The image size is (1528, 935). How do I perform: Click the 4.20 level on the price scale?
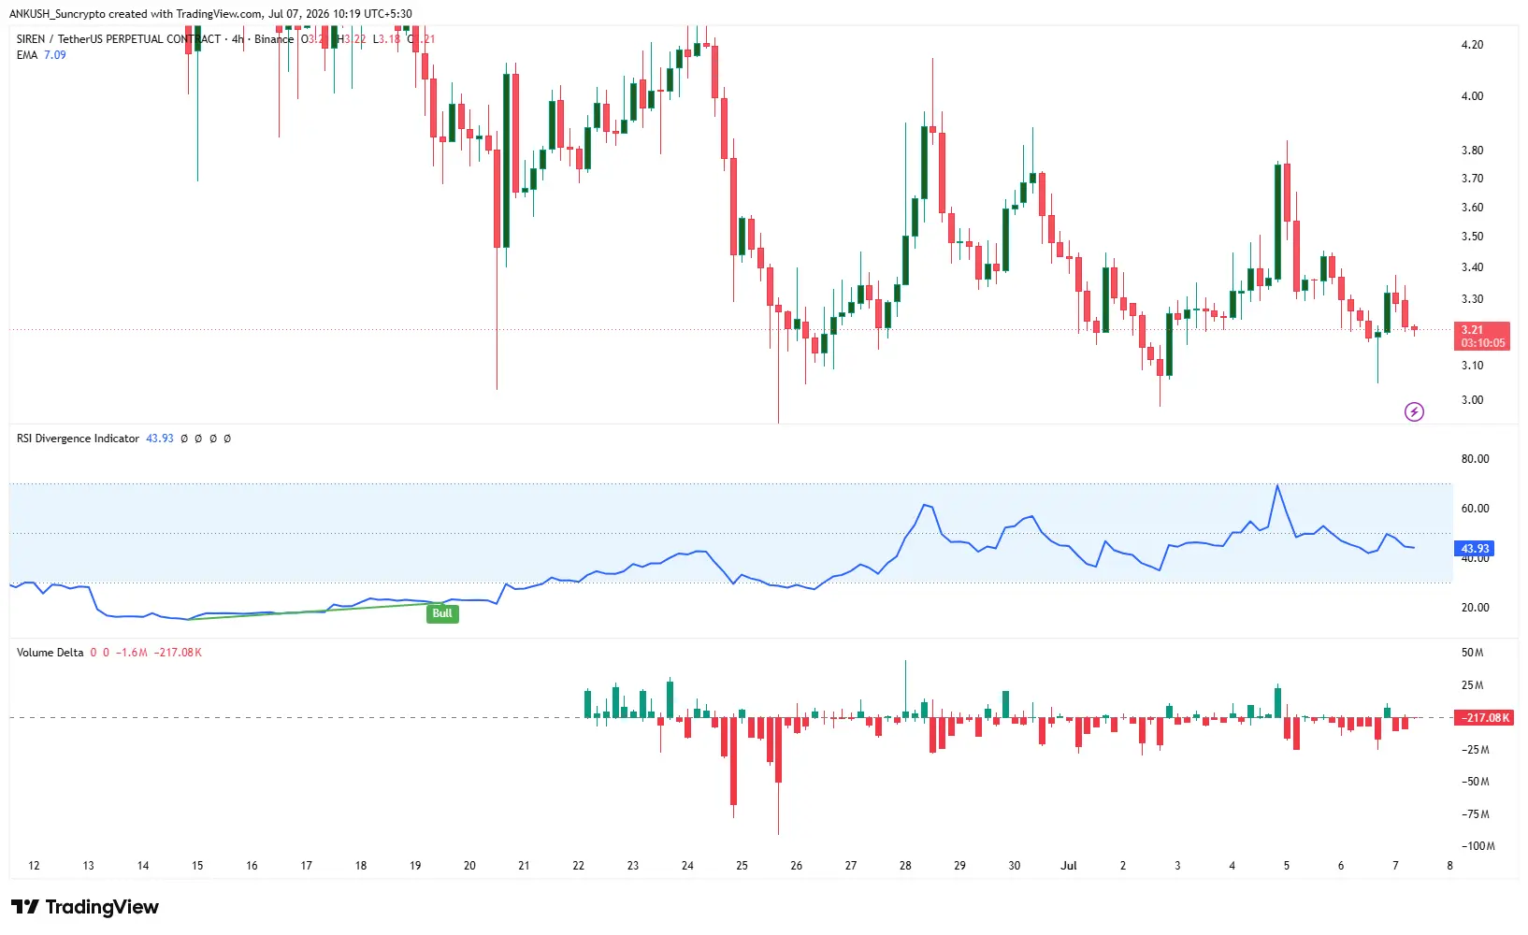coord(1472,45)
